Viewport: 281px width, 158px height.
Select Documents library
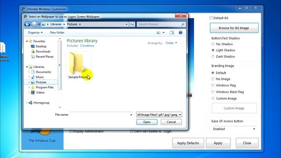pos(43,72)
